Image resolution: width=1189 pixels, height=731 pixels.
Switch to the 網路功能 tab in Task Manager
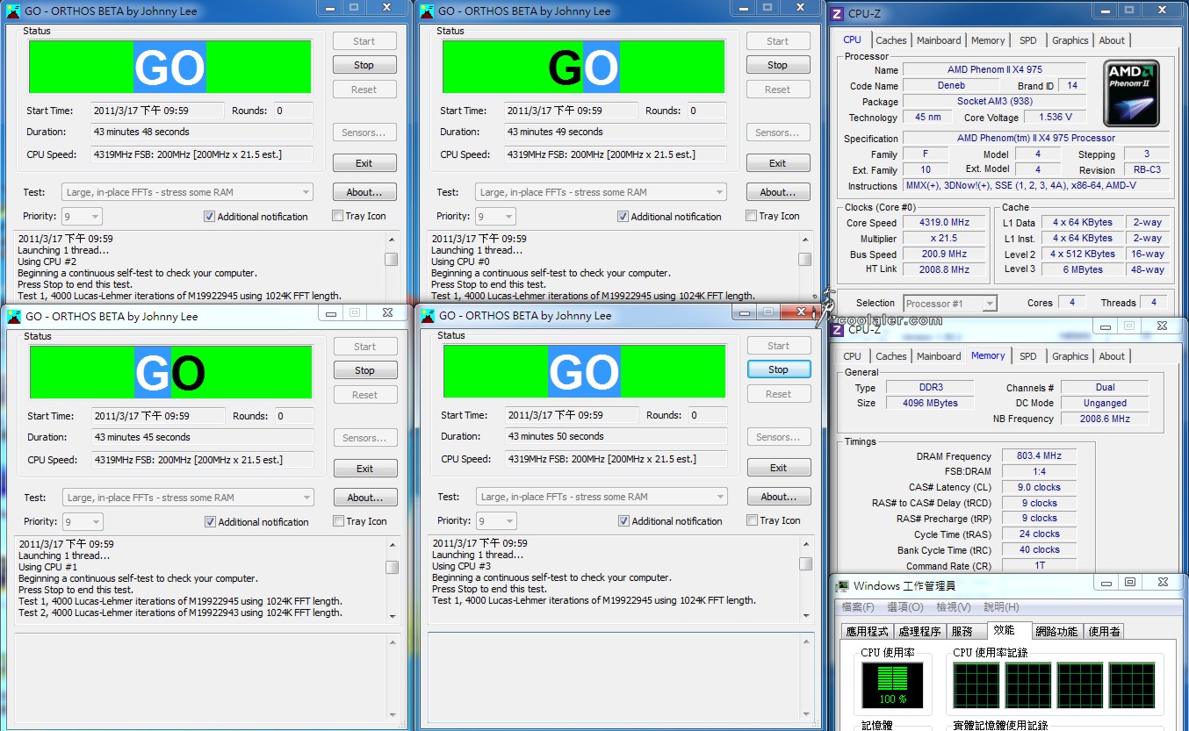coord(1056,632)
